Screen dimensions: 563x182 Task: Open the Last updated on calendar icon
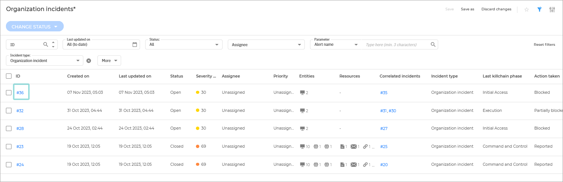coord(135,45)
